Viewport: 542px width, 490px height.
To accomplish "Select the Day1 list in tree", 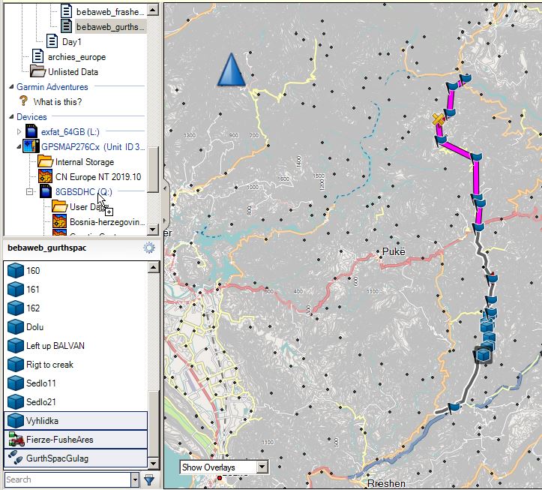I will click(x=71, y=42).
